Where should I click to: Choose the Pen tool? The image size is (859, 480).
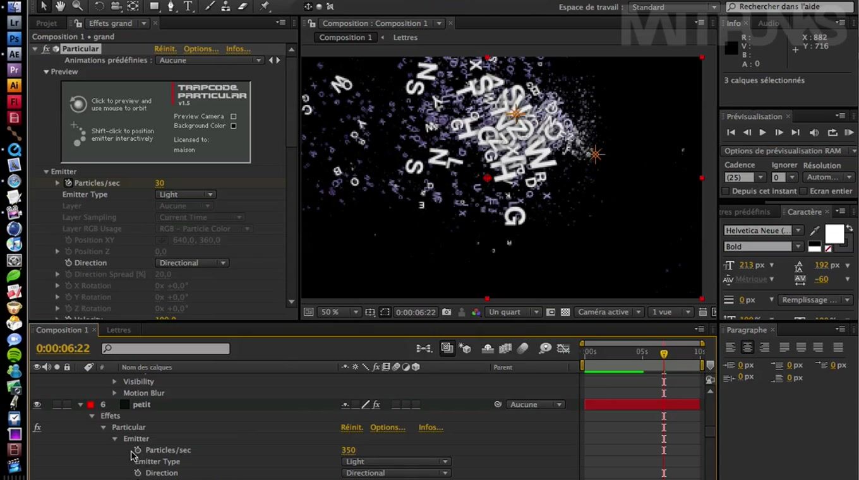(x=171, y=6)
